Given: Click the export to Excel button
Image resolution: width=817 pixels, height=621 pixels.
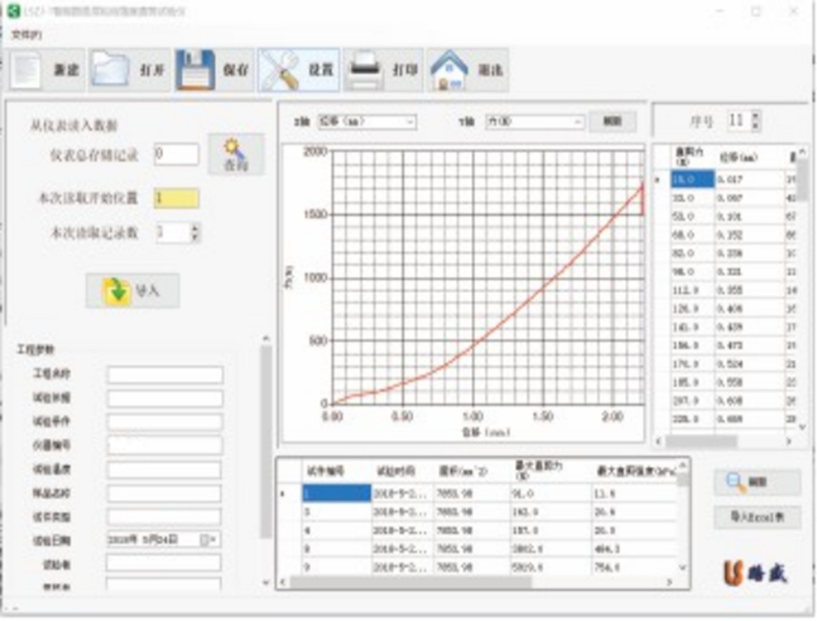Looking at the screenshot, I should point(757,517).
